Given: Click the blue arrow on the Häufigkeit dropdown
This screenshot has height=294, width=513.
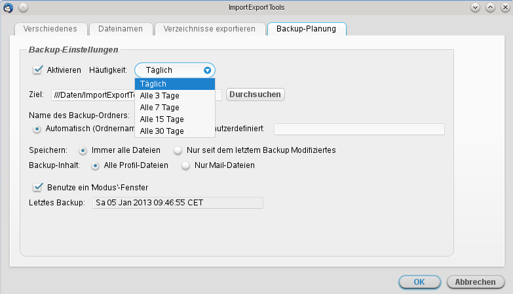Looking at the screenshot, I should click(208, 70).
